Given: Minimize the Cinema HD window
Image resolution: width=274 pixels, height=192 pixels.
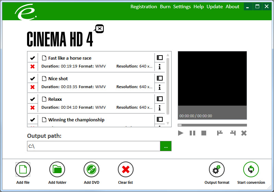Looking at the screenshot, I should (247, 7).
